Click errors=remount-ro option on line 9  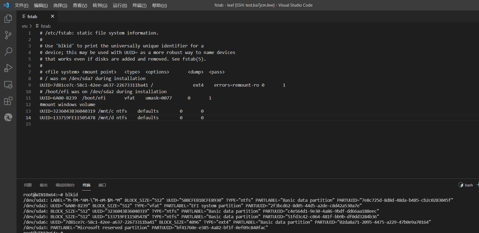coord(237,85)
